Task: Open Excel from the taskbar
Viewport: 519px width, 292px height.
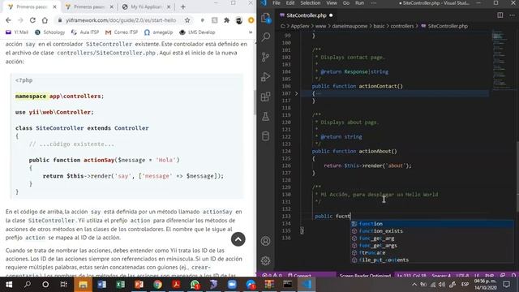Action: tap(121, 285)
